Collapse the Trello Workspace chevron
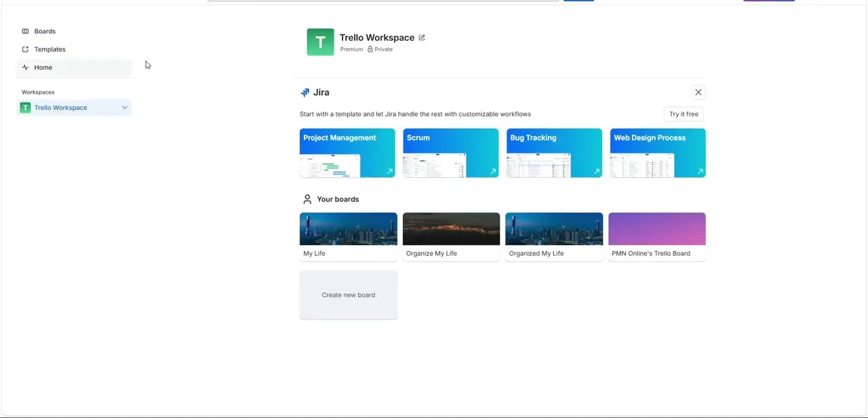868x418 pixels. click(x=124, y=107)
